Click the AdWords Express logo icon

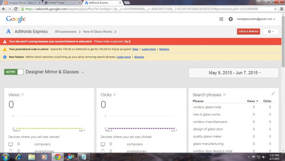coord(8,31)
